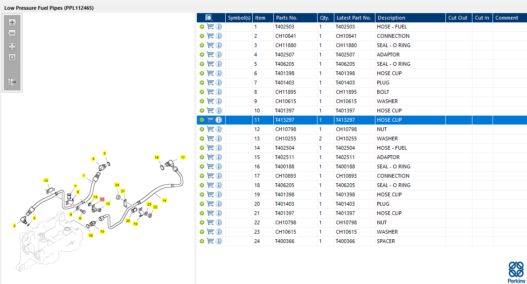527x284 pixels.
Task: Show info for item 13 WASHER CH10255
Action: pyautogui.click(x=219, y=139)
